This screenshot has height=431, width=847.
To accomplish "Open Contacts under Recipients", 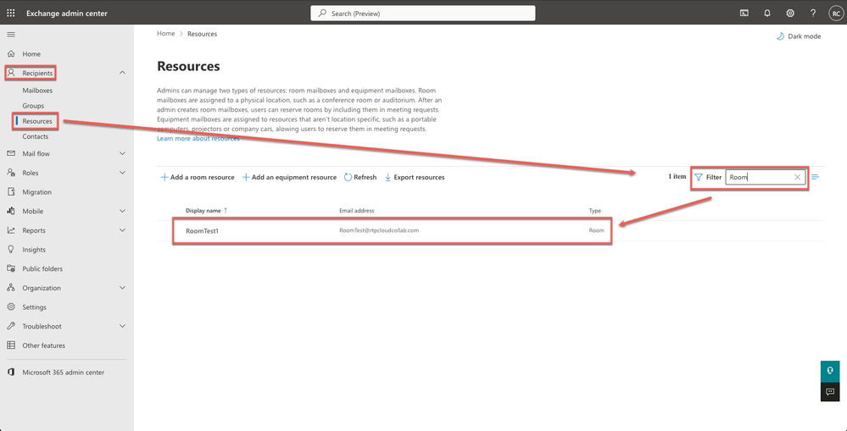I will [35, 136].
